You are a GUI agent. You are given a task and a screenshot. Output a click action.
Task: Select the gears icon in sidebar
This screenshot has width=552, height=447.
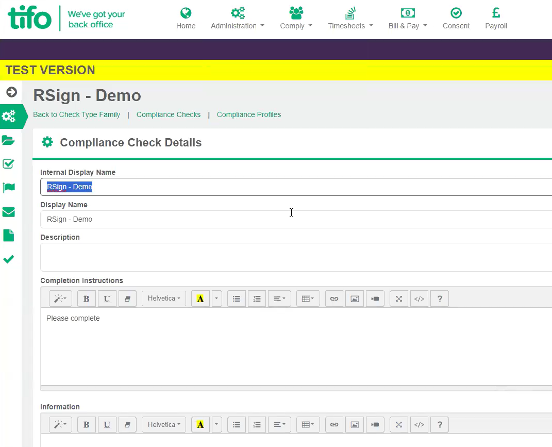click(x=9, y=116)
